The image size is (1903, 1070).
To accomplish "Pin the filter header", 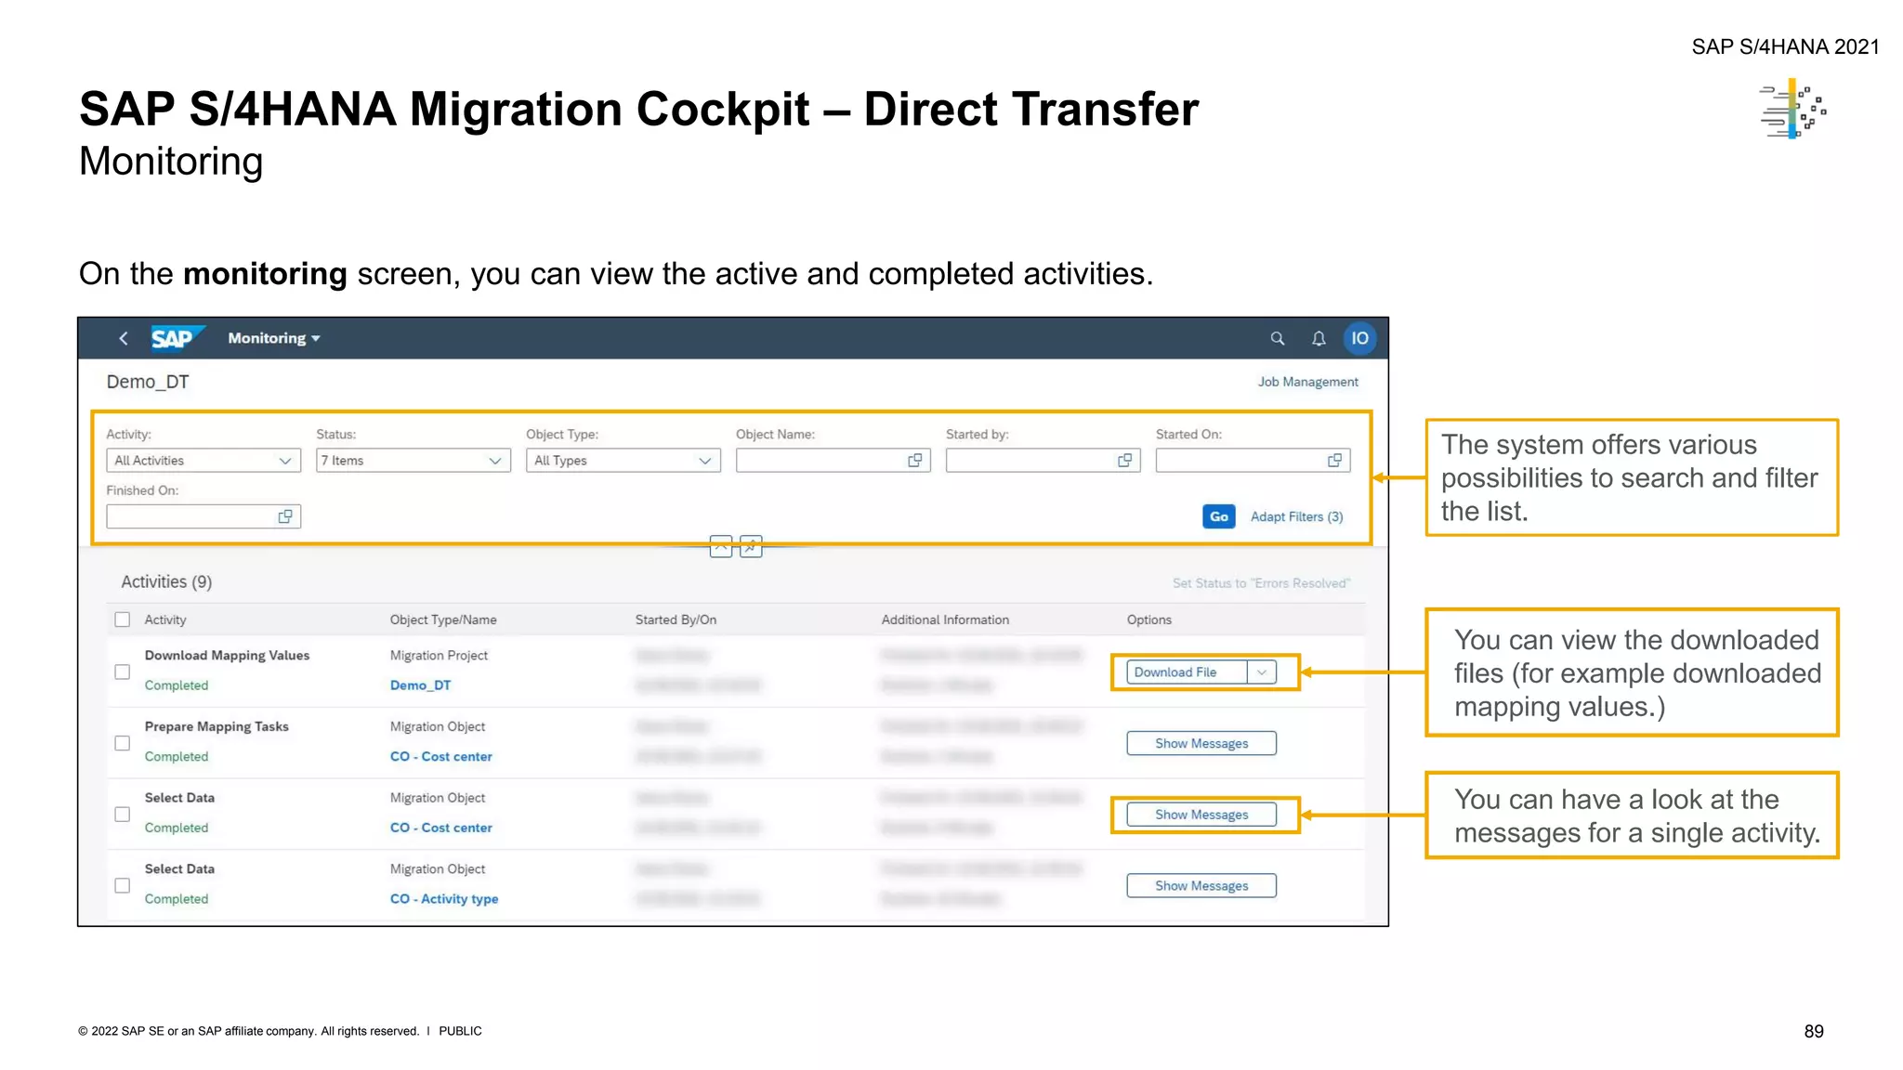I will click(x=751, y=546).
